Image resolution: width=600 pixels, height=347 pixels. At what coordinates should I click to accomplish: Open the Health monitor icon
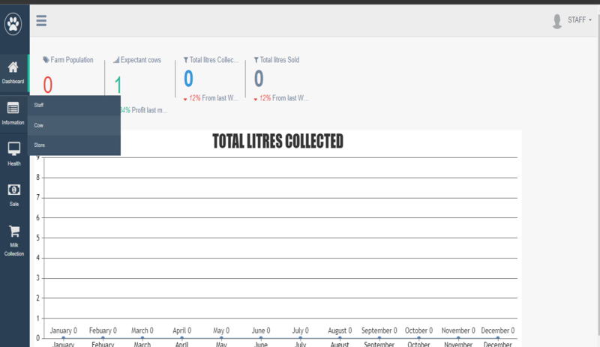(13, 148)
